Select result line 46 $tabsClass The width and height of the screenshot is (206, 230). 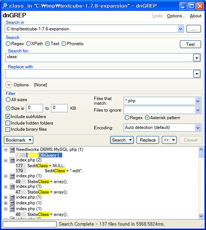(42, 214)
